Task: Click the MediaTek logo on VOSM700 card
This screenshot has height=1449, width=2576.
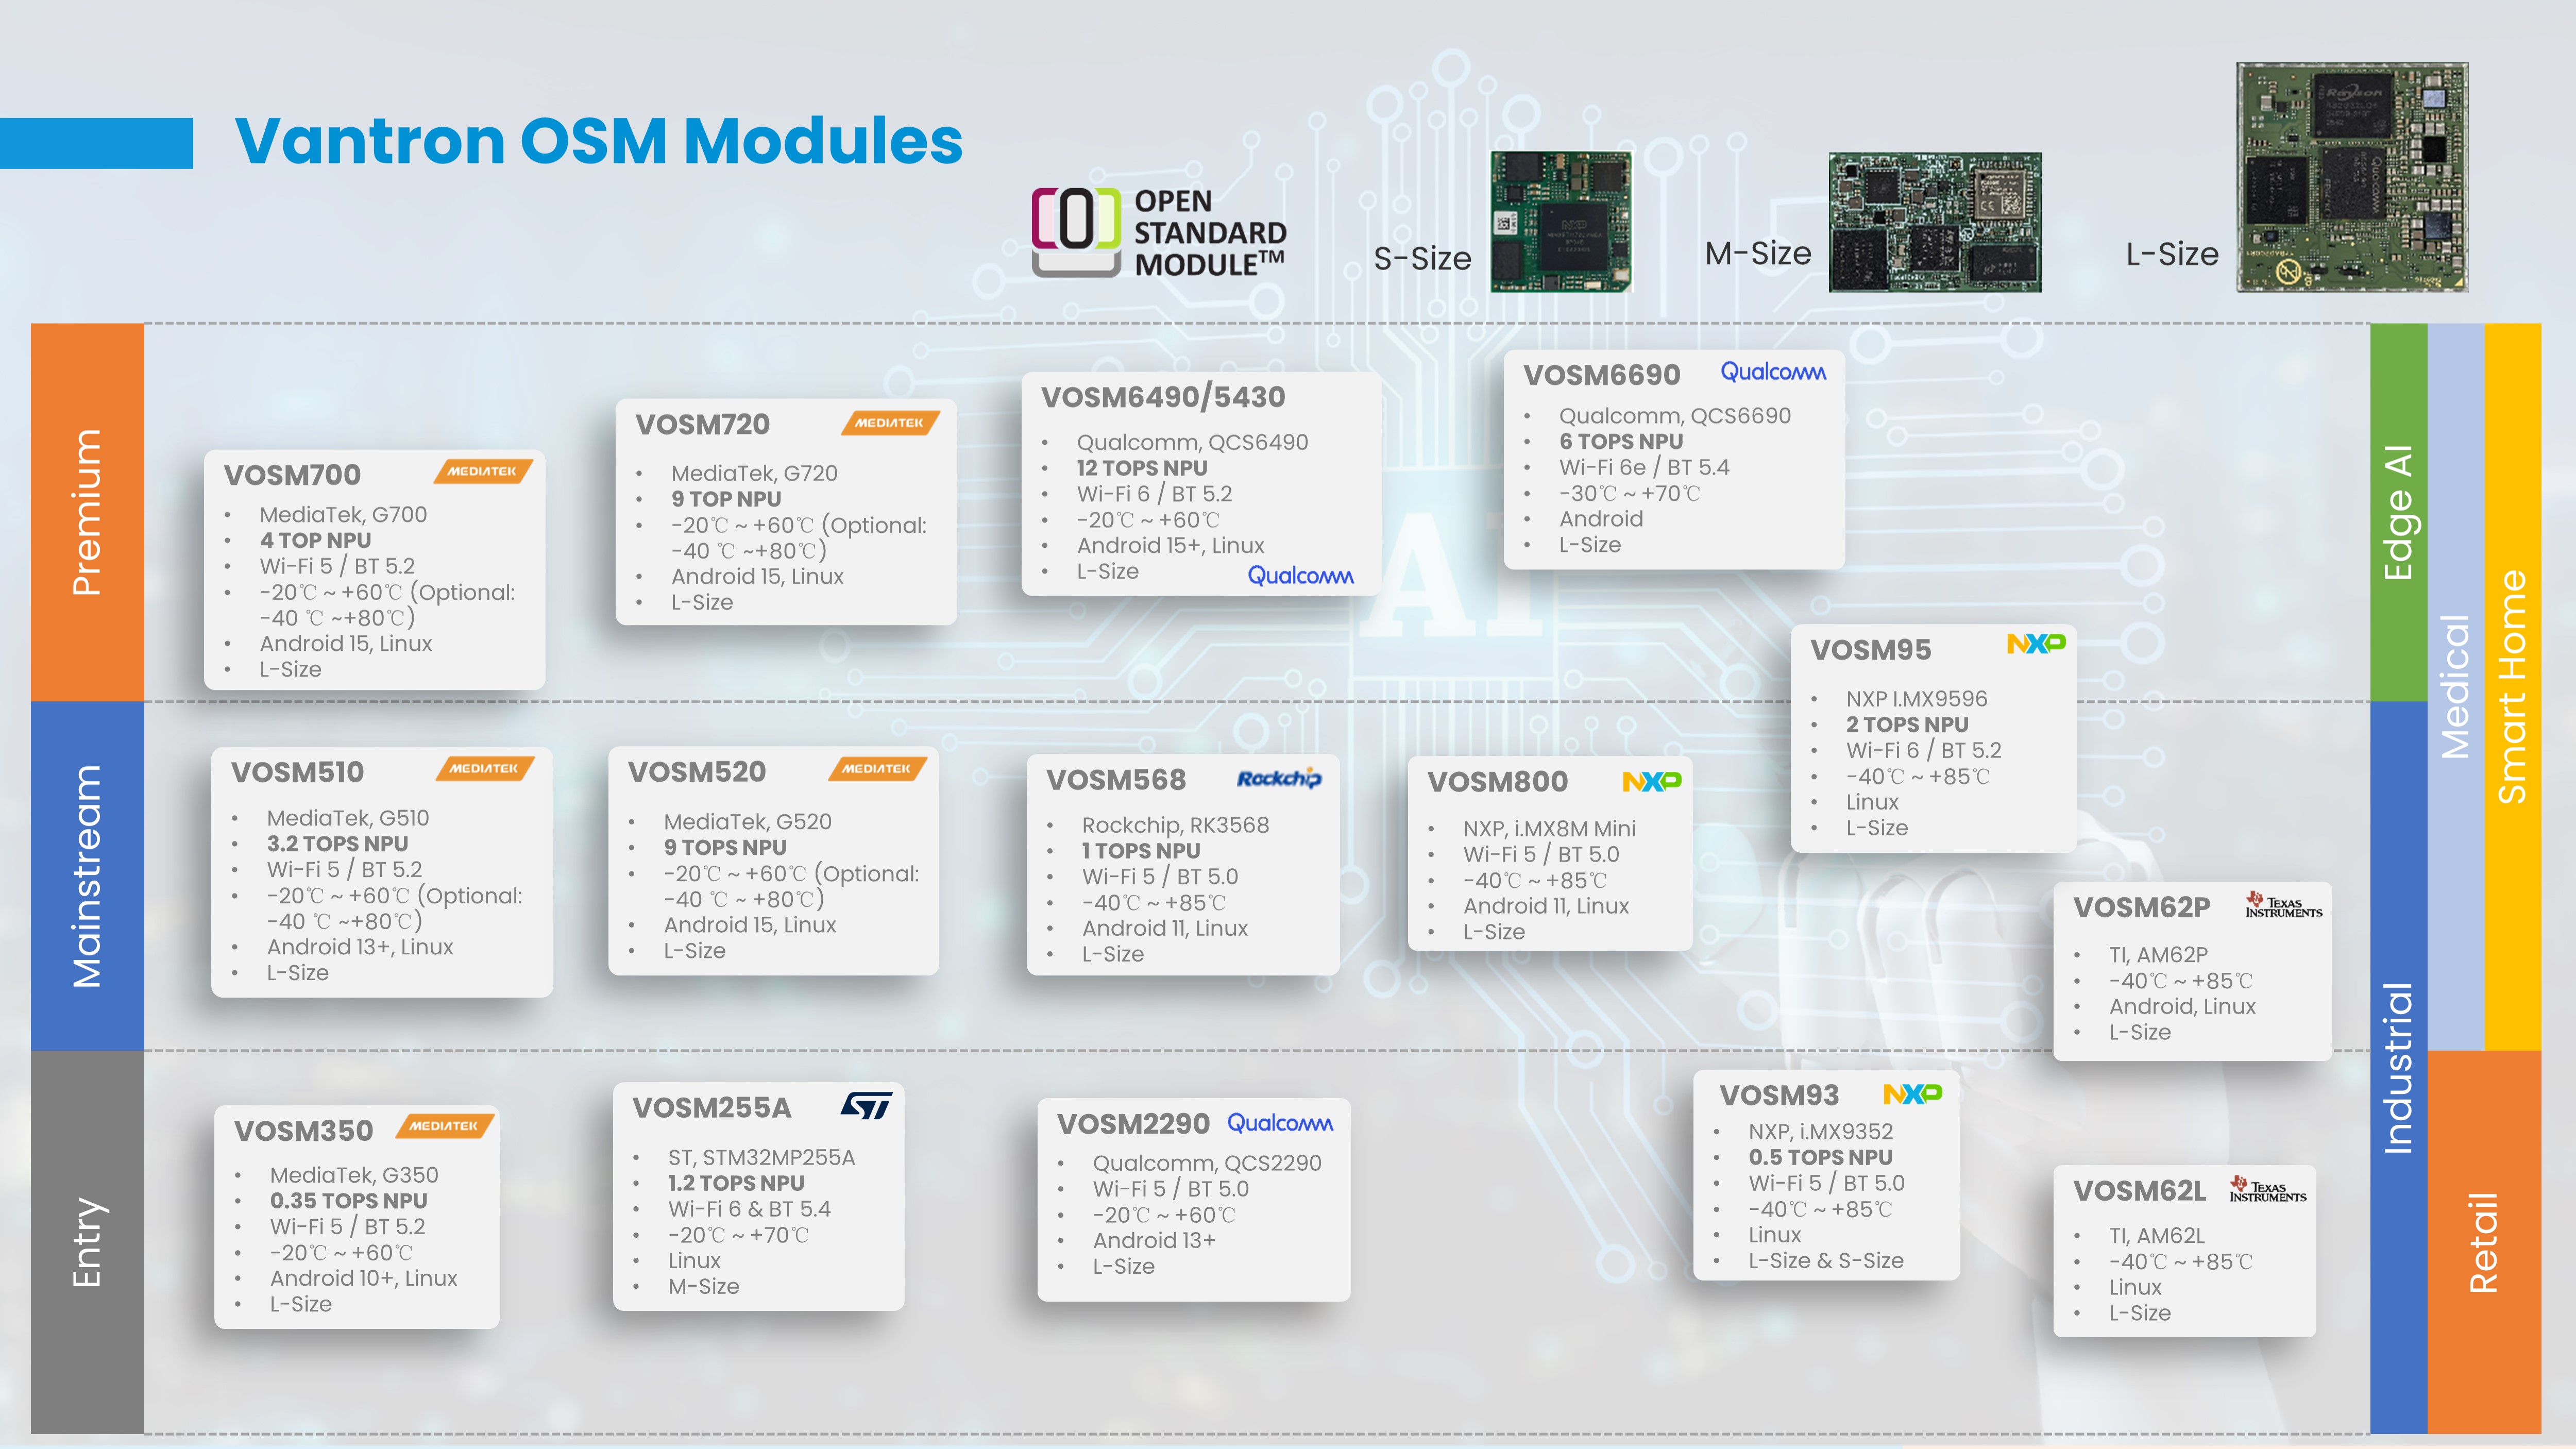Action: pyautogui.click(x=483, y=471)
